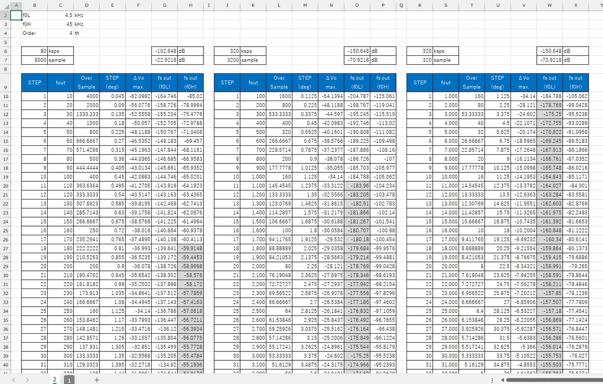Screen dimensions: 603x384
Task: Click cell with value -125.061
Action: coord(383,96)
